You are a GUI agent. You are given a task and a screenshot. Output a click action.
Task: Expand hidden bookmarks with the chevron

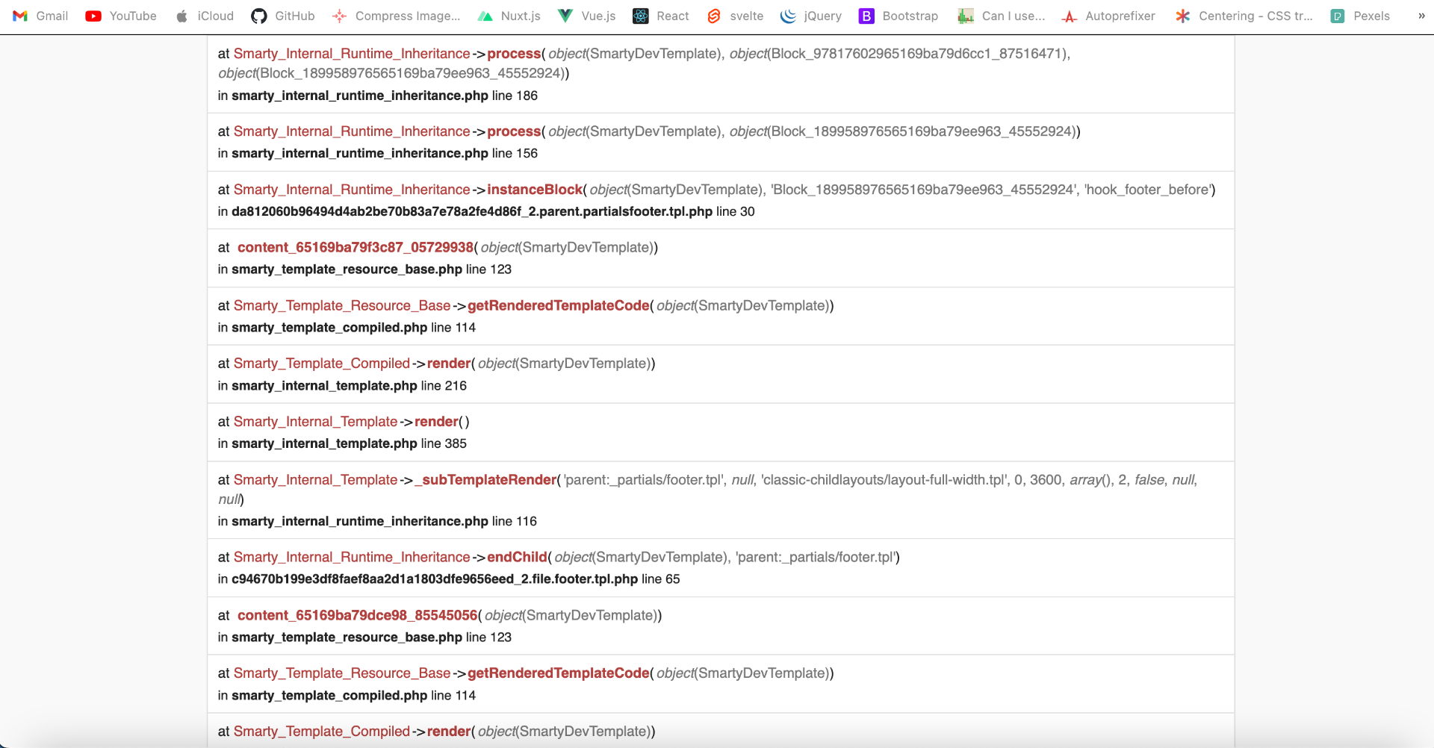[1421, 16]
